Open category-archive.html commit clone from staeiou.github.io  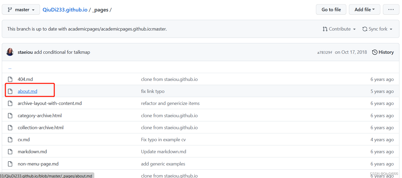coord(169,116)
